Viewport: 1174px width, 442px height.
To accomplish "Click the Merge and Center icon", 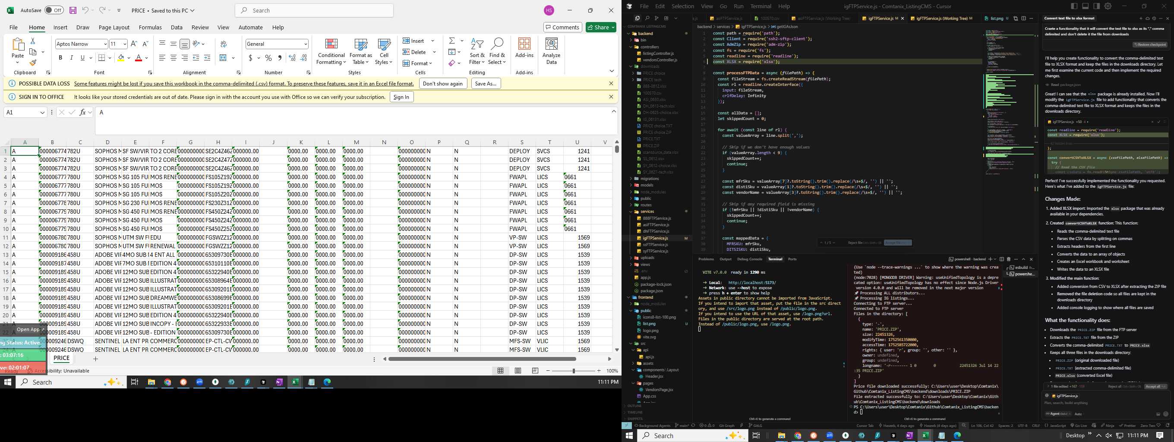I will [x=223, y=58].
